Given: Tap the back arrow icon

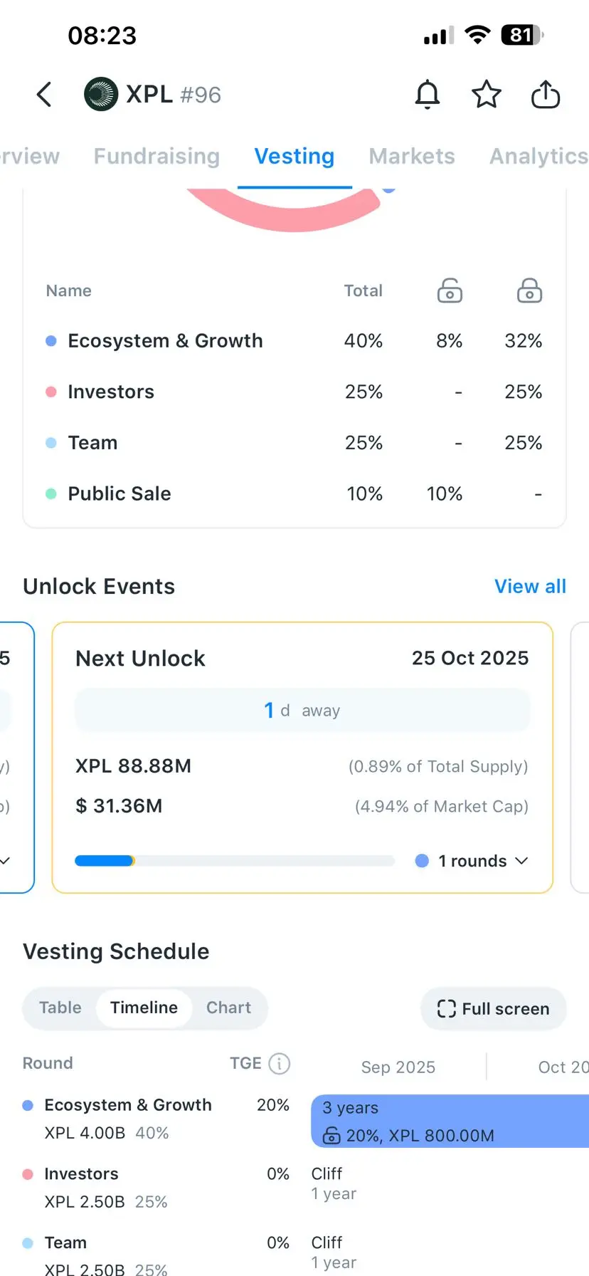Looking at the screenshot, I should [x=44, y=94].
